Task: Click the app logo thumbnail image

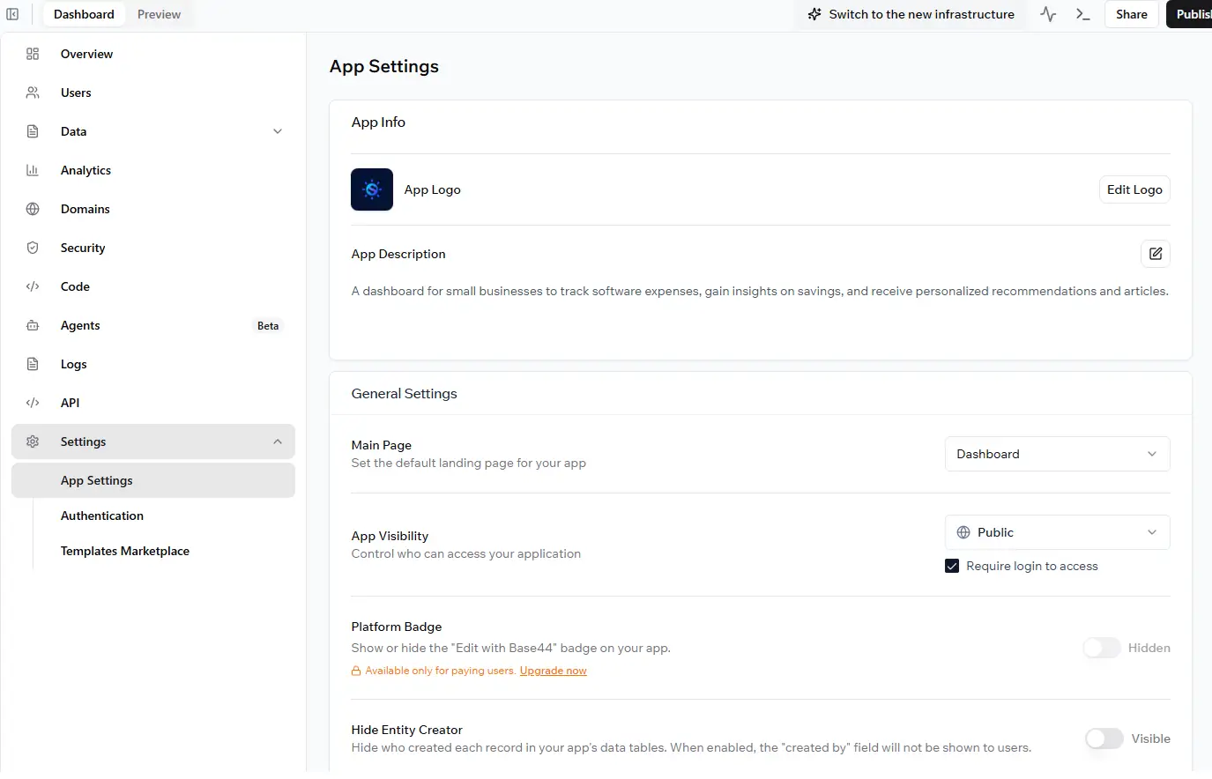Action: click(372, 189)
